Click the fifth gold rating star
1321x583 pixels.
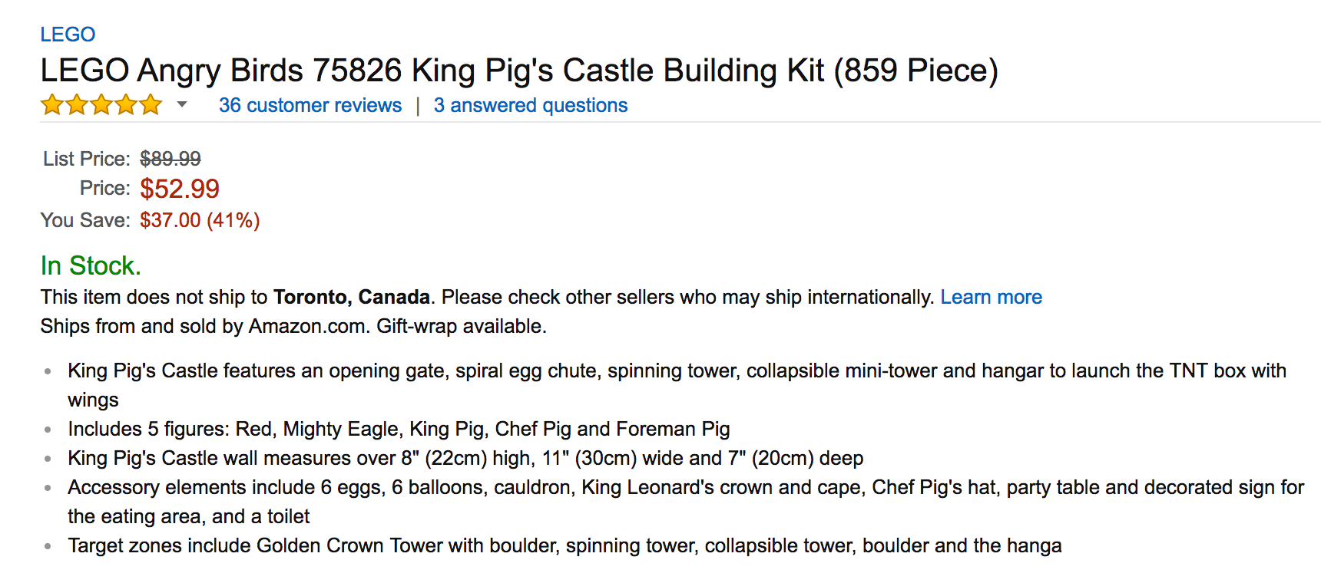(151, 104)
